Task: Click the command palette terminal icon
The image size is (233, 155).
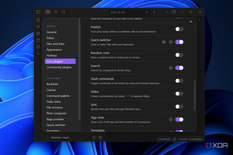Action: tap(38, 54)
